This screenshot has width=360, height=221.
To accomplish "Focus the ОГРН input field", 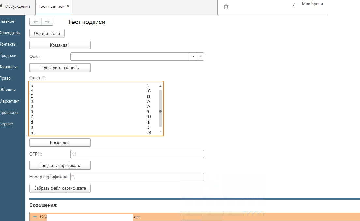I will click(137, 154).
